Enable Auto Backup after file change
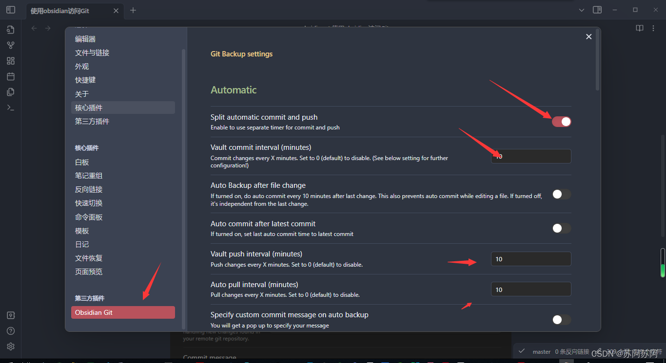 (x=561, y=194)
